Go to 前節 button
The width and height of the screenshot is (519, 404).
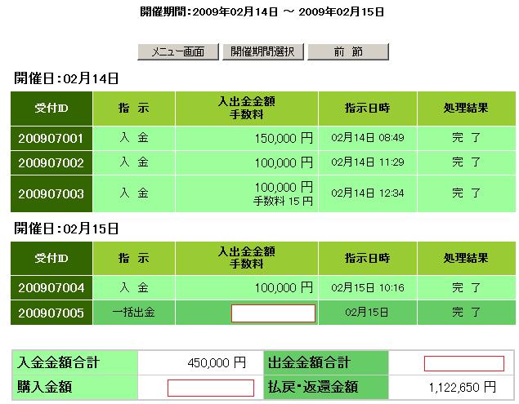tap(348, 52)
